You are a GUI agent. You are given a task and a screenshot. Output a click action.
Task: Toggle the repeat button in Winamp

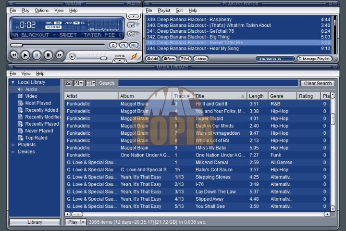(131, 25)
